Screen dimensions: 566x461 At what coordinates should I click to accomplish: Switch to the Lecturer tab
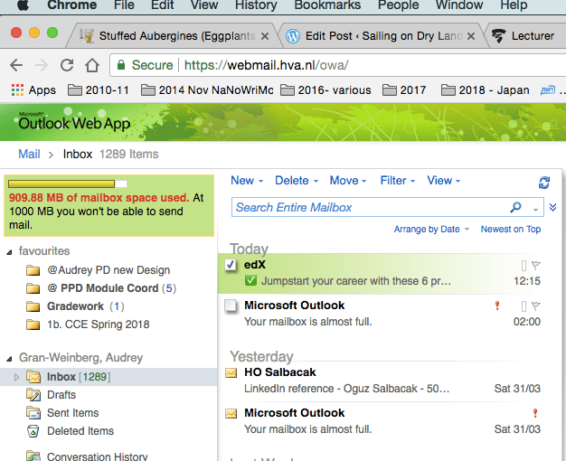527,36
